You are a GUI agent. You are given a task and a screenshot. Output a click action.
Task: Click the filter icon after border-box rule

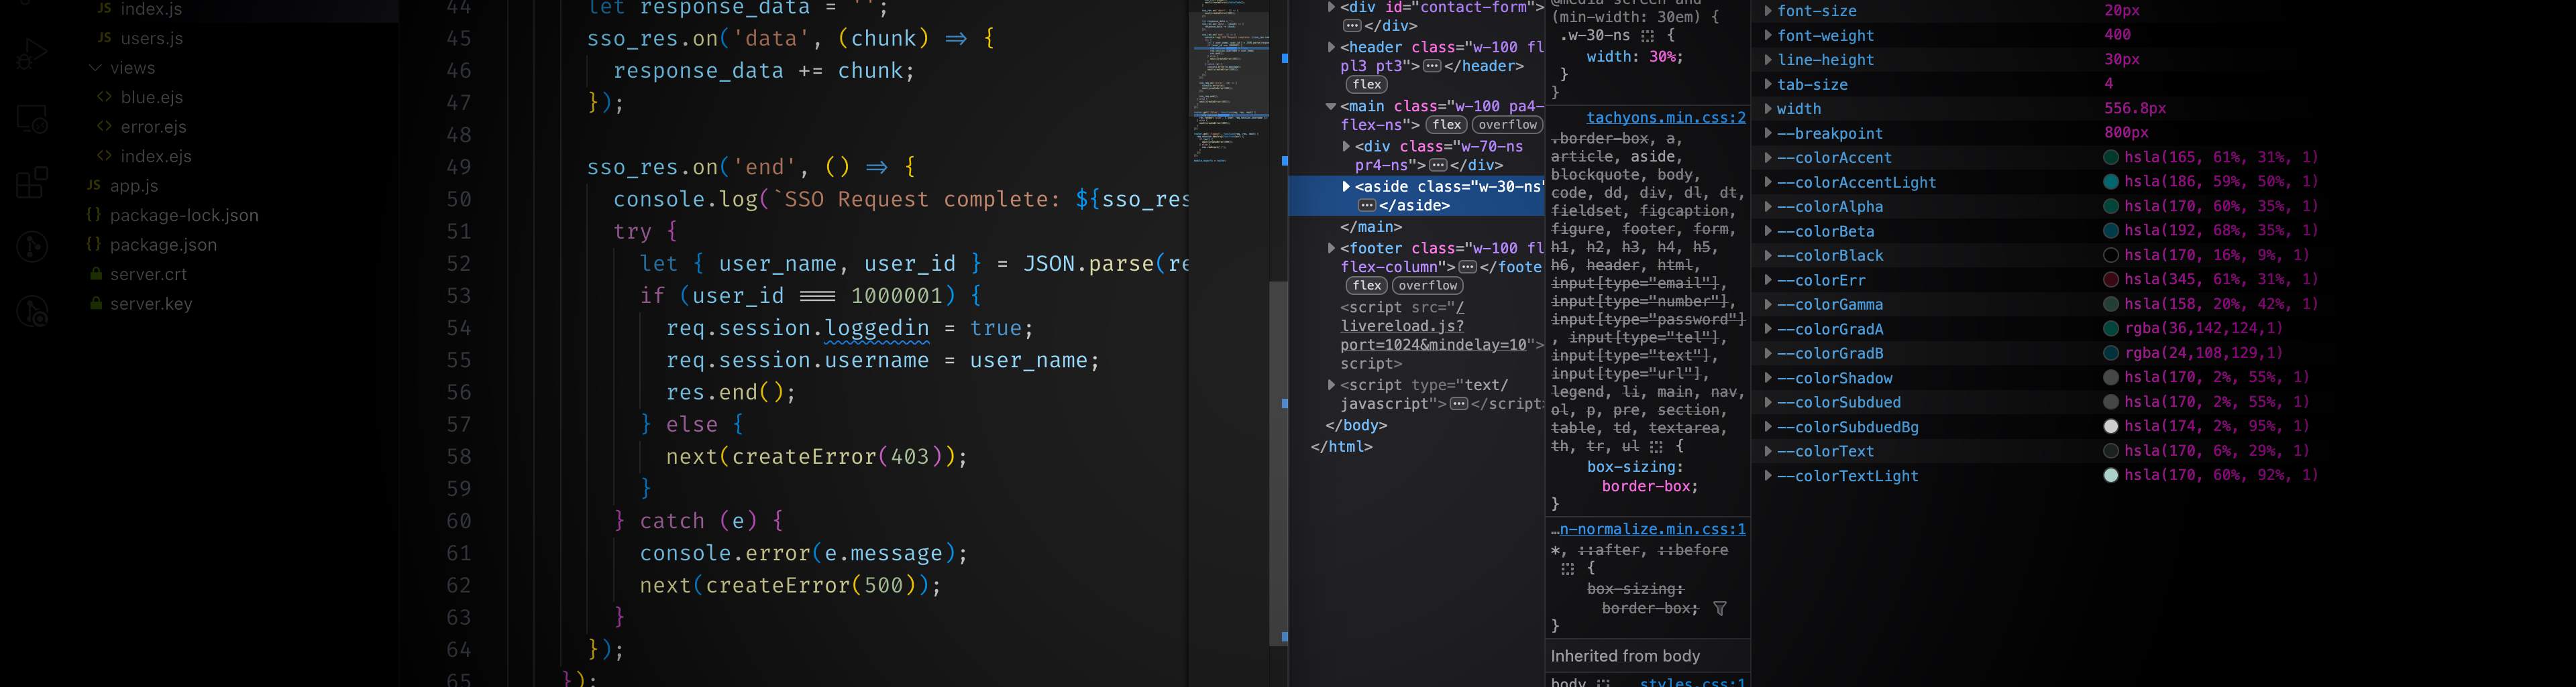pyautogui.click(x=1720, y=608)
